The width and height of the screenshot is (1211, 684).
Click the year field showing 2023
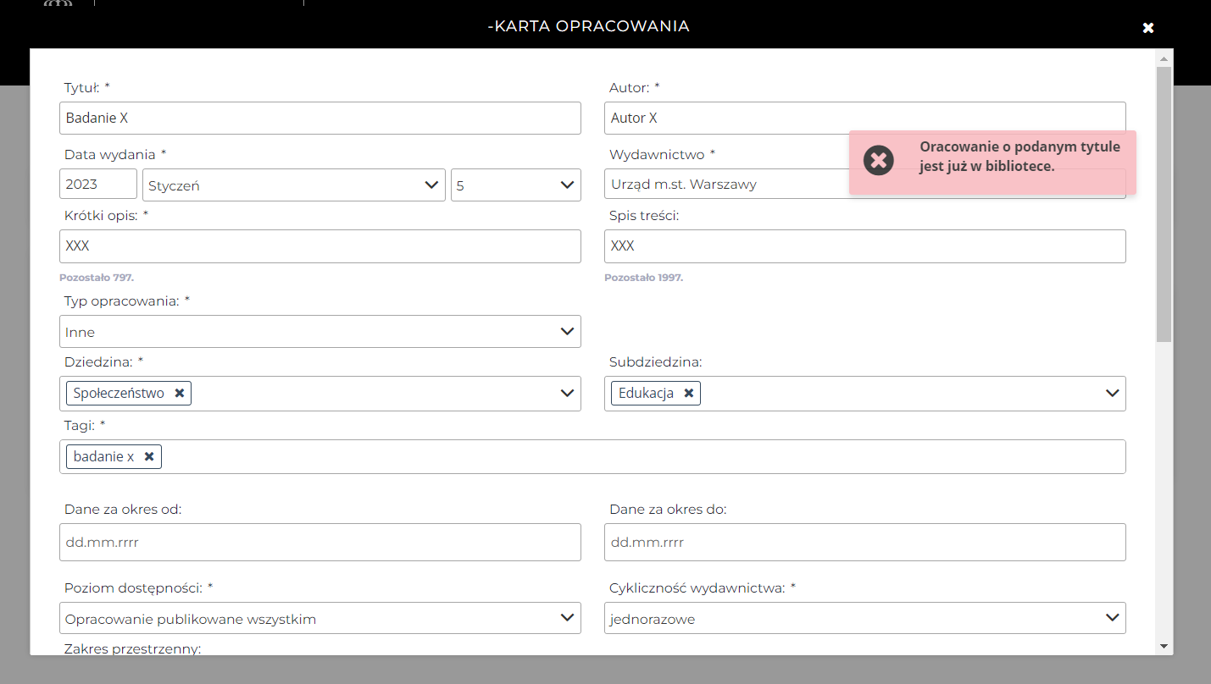tap(98, 185)
